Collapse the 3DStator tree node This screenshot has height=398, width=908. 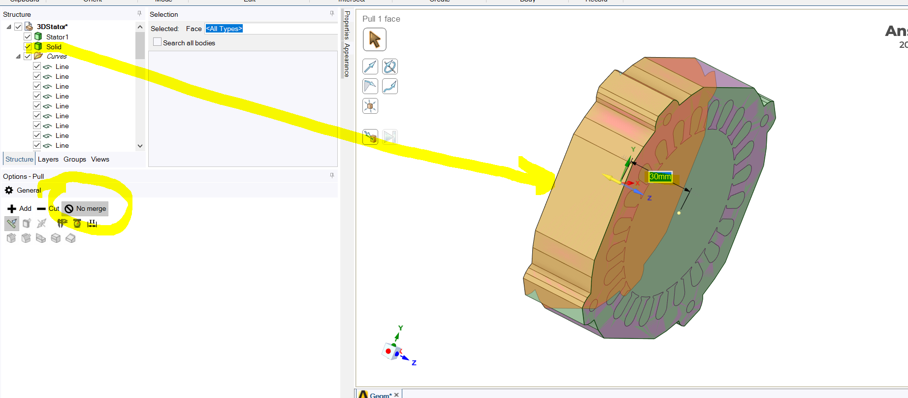tap(9, 27)
